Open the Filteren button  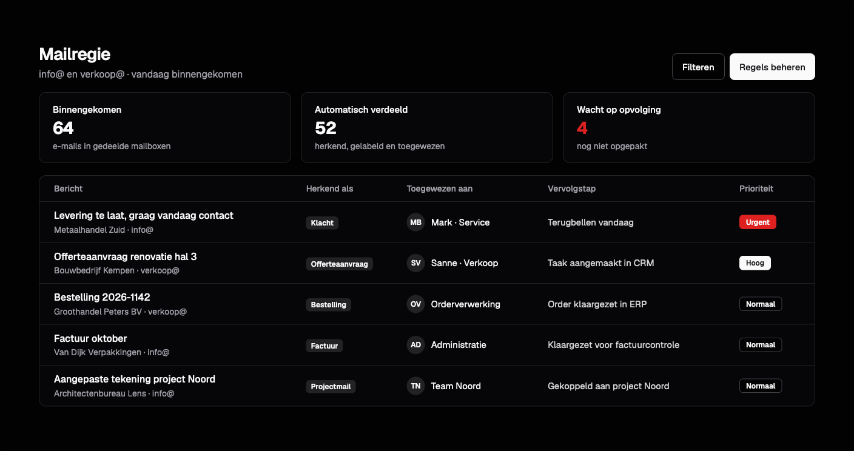[698, 67]
